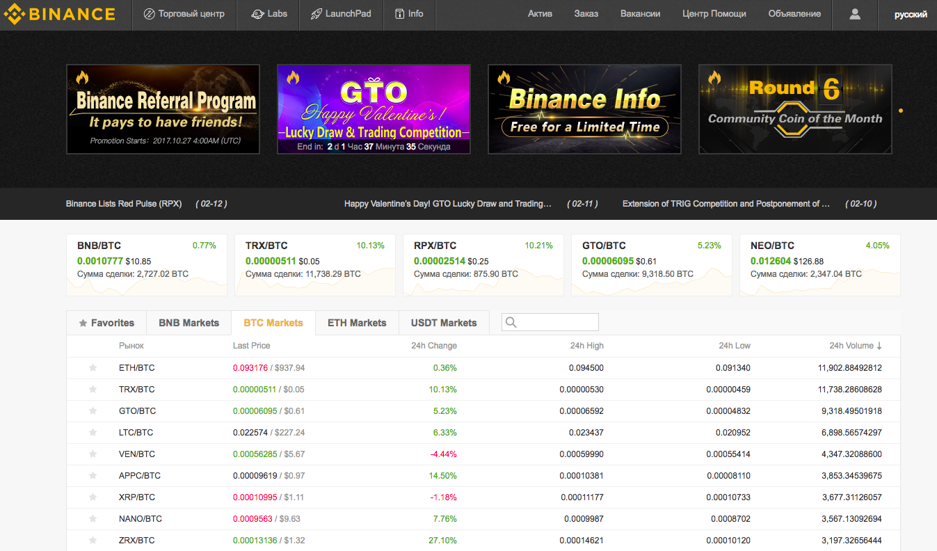The width and height of the screenshot is (937, 551).
Task: Open Extension of TRIG Competition announcement
Action: click(726, 204)
